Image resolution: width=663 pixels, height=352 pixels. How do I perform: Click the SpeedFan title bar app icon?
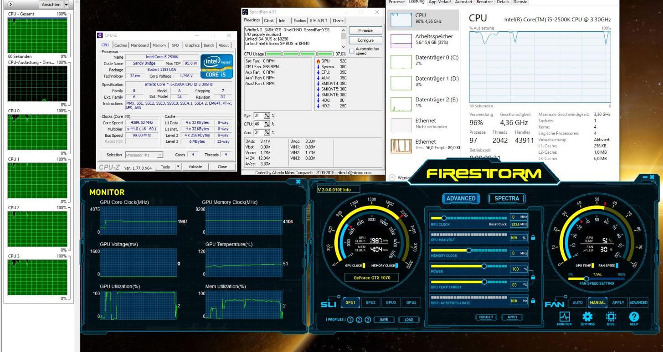246,12
